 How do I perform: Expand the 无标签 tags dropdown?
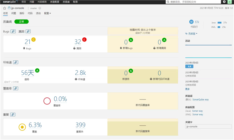click(191, 34)
